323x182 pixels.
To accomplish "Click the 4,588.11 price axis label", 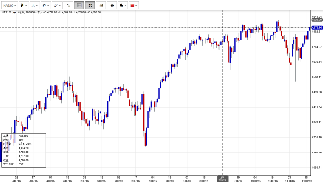I will click(316, 77).
